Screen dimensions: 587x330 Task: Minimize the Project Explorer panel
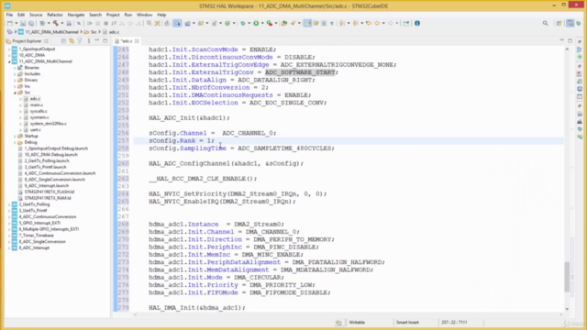pos(97,40)
